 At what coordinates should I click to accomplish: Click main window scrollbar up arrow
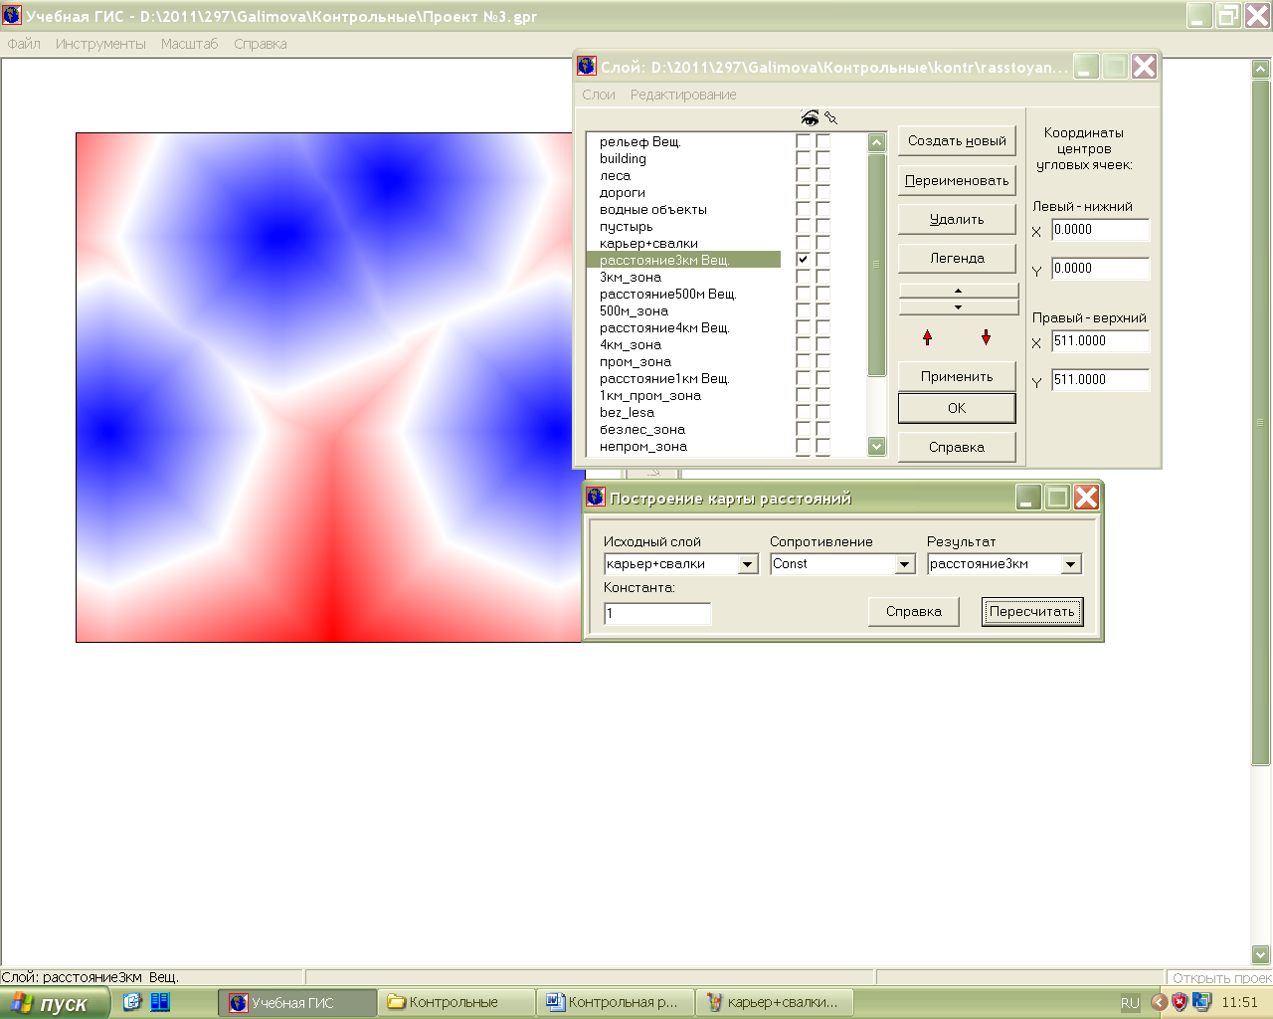(1260, 69)
